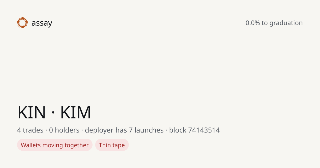Select the 'Wallets moving together' warning tag
320x168 pixels.
(55, 145)
